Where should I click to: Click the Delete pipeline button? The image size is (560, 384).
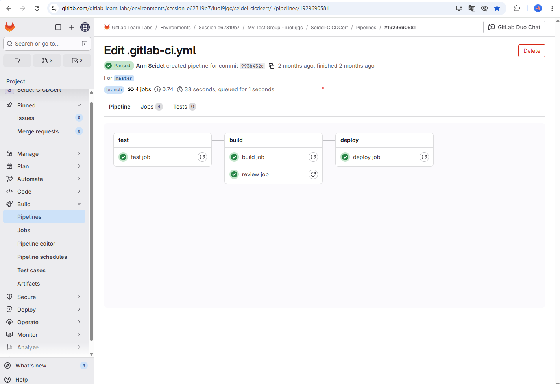[x=532, y=51]
